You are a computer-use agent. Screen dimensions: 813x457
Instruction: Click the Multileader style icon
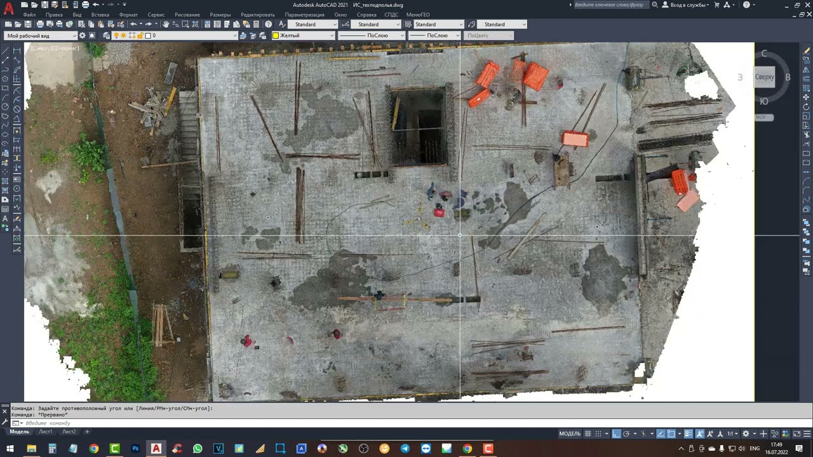click(471, 24)
